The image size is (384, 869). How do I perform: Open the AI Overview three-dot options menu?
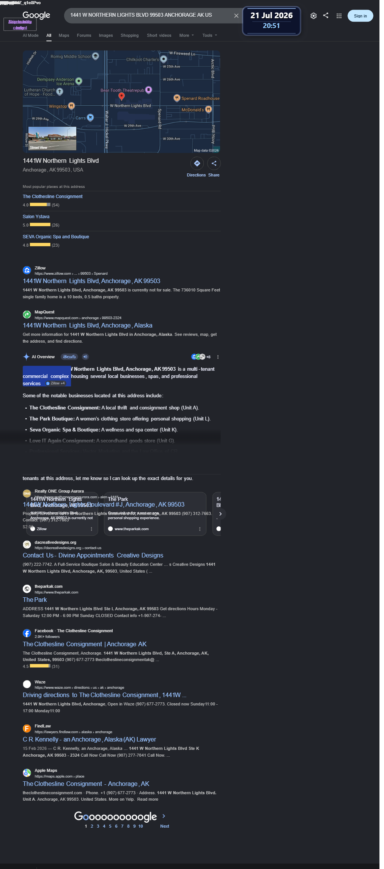click(218, 357)
